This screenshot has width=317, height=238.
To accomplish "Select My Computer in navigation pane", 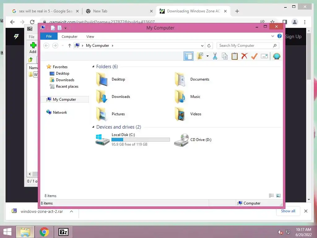I will [x=65, y=99].
